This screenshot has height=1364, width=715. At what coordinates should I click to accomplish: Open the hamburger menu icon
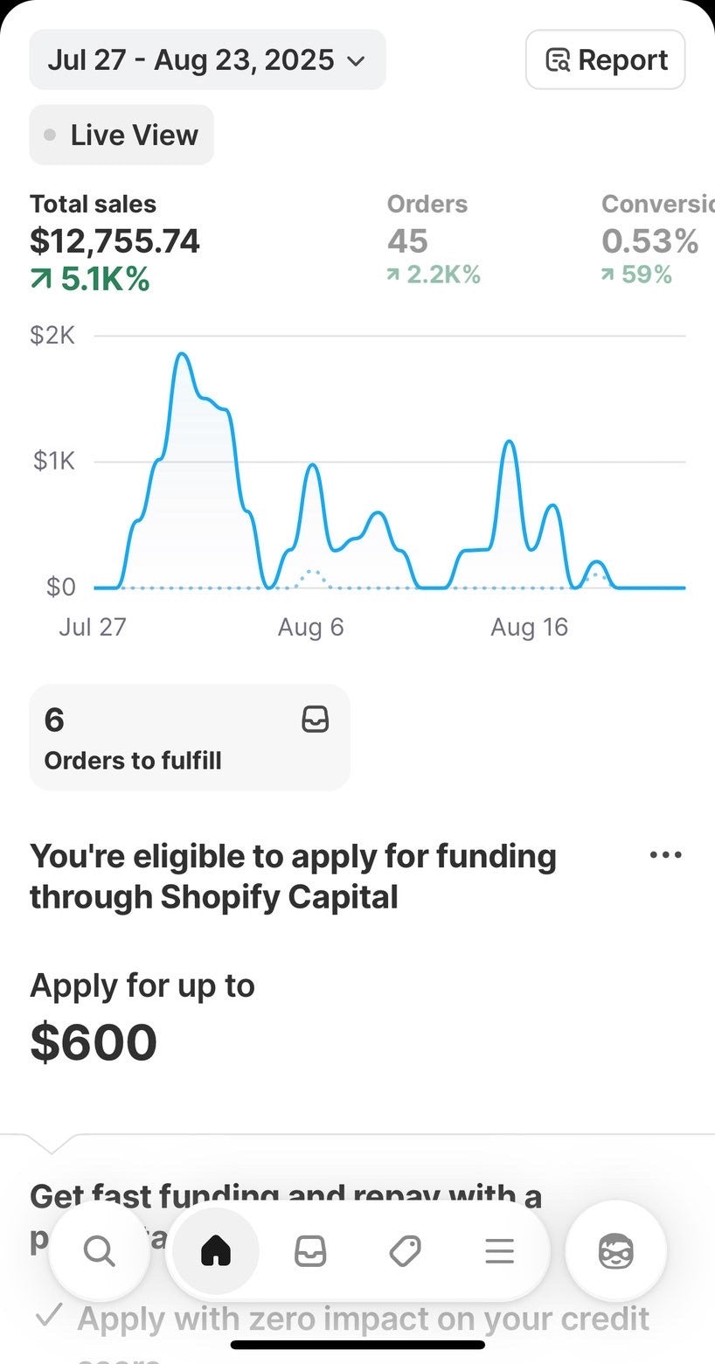pyautogui.click(x=499, y=1252)
